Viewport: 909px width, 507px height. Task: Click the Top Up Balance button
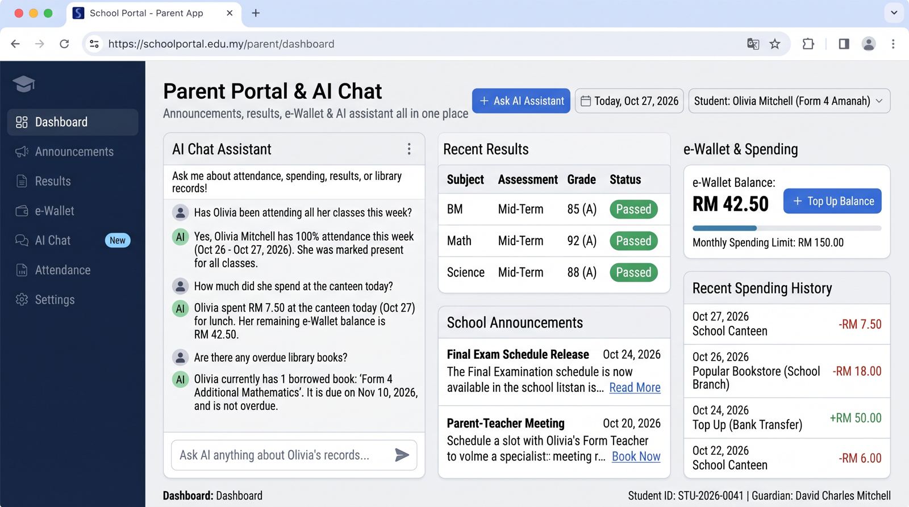point(832,201)
